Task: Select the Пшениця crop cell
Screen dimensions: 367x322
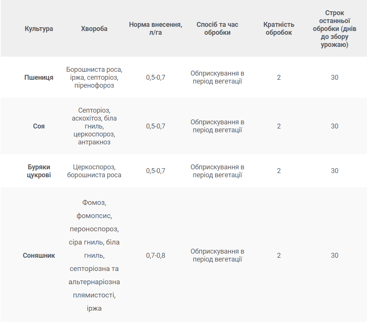Action: coord(39,77)
